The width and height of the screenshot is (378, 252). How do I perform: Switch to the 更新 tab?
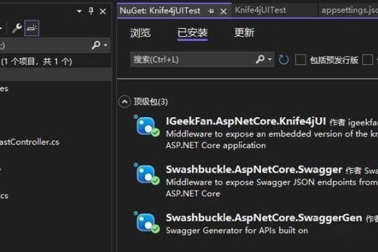pyautogui.click(x=244, y=33)
